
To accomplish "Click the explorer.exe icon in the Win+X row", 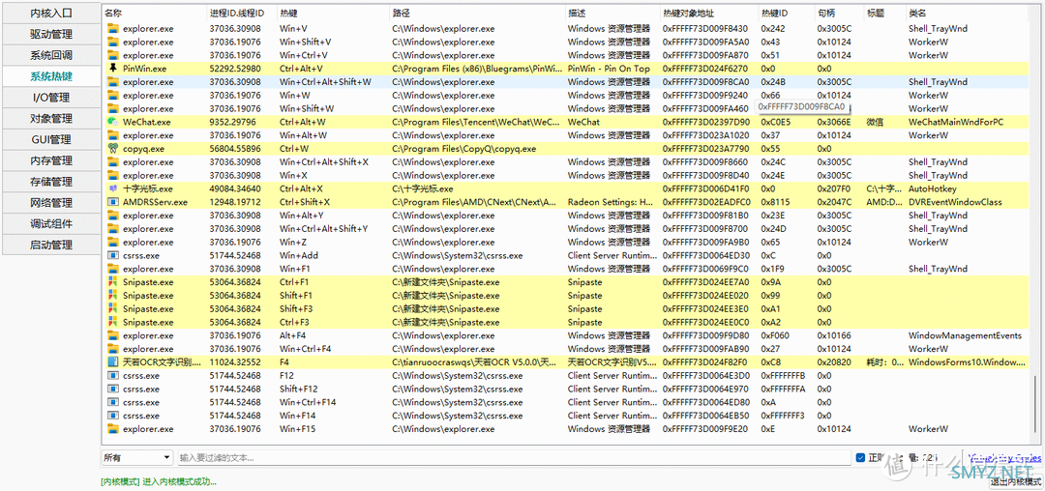I will pyautogui.click(x=112, y=175).
